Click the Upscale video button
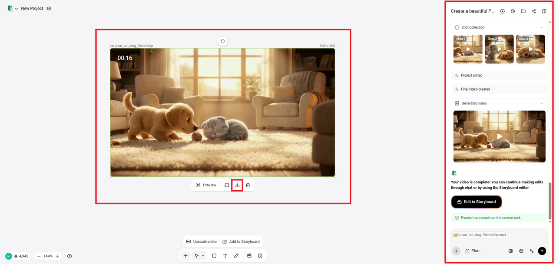556x264 pixels. coord(202,241)
